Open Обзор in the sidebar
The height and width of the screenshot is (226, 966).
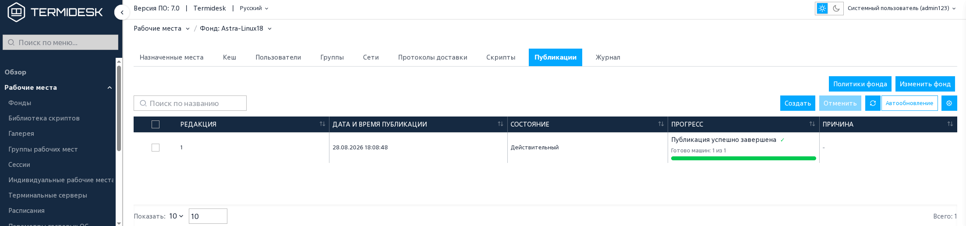click(15, 72)
